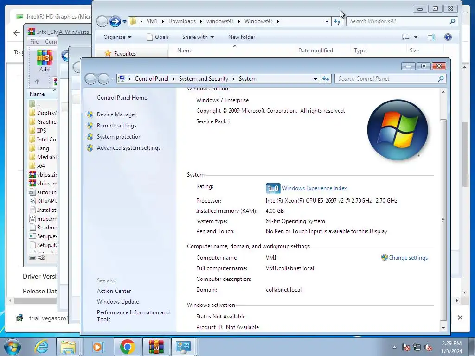The width and height of the screenshot is (475, 356).
Task: Click Downloads breadcrumb in explorer address bar
Action: (182, 21)
